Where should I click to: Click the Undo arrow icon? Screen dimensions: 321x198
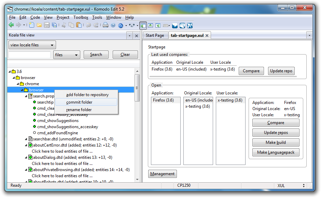coord(88,25)
